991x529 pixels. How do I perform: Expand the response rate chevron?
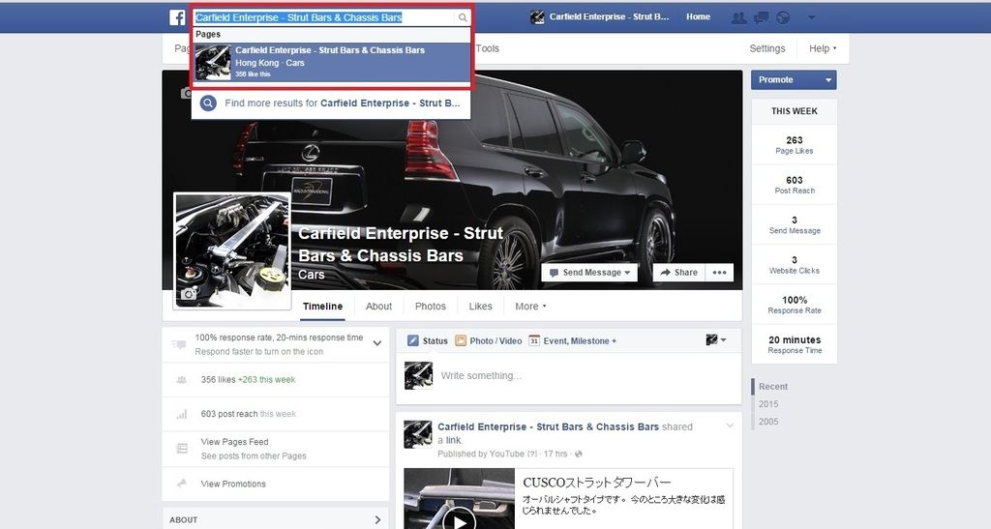(377, 343)
